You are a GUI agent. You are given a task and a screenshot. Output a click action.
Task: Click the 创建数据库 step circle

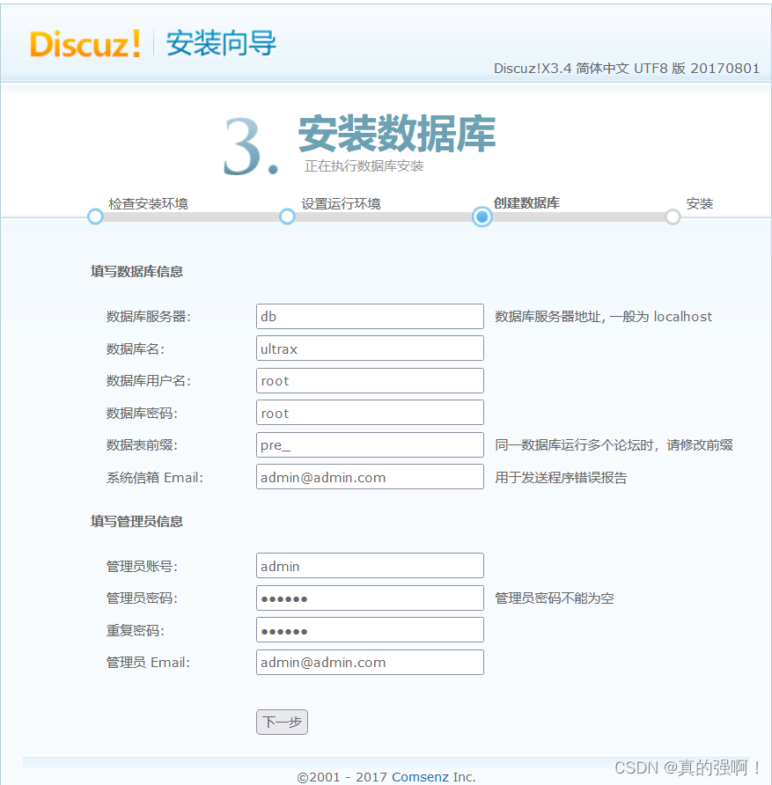481,216
